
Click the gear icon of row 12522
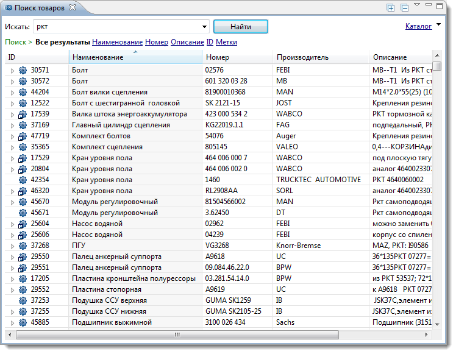coord(23,103)
